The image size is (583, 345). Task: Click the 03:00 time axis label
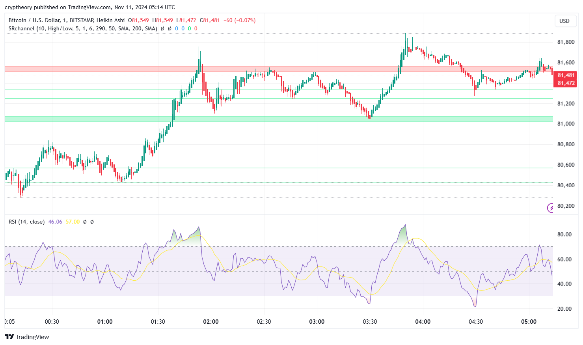[x=317, y=322]
